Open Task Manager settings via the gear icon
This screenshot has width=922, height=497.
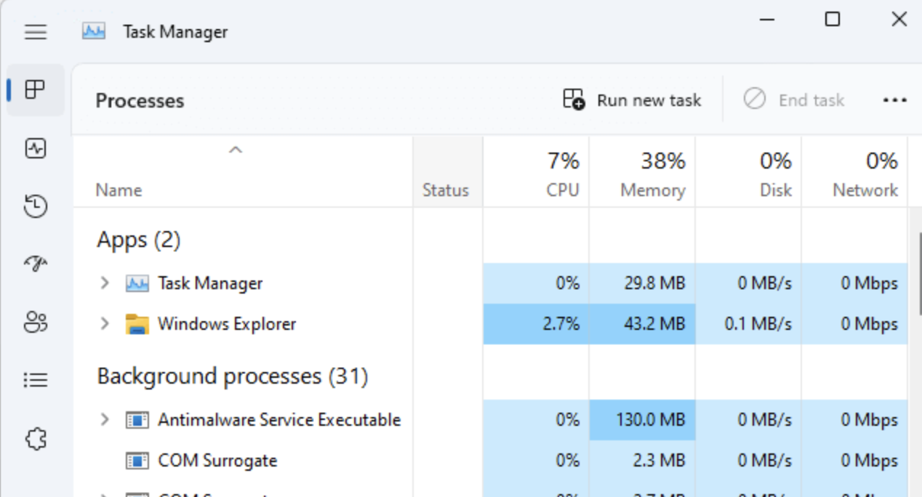tap(35, 439)
